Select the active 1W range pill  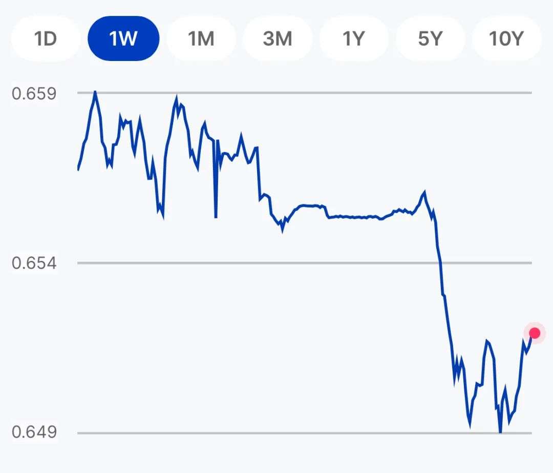point(123,38)
